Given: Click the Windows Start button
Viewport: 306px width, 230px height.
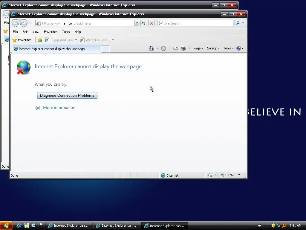Looking at the screenshot, I should click(x=6, y=226).
